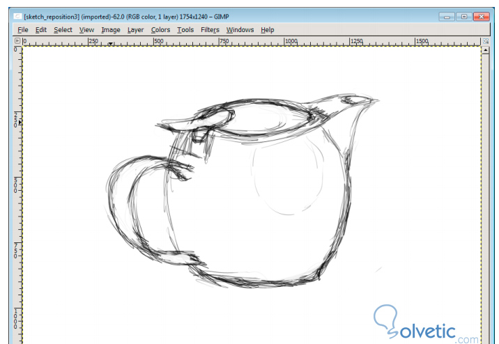The height and width of the screenshot is (344, 499).
Task: Open the Help menu
Action: [x=268, y=30]
